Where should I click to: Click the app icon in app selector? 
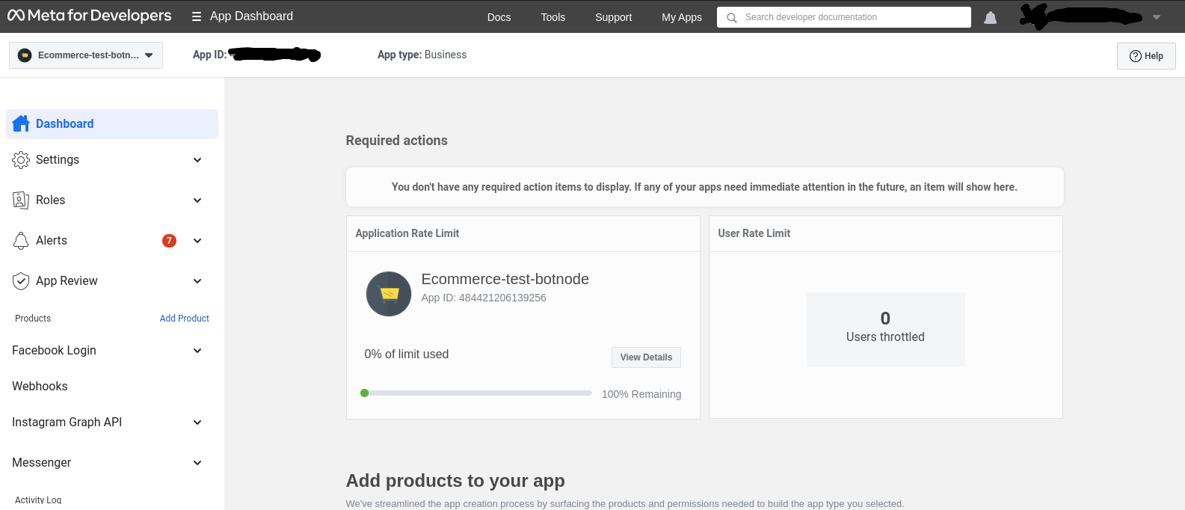coord(25,55)
